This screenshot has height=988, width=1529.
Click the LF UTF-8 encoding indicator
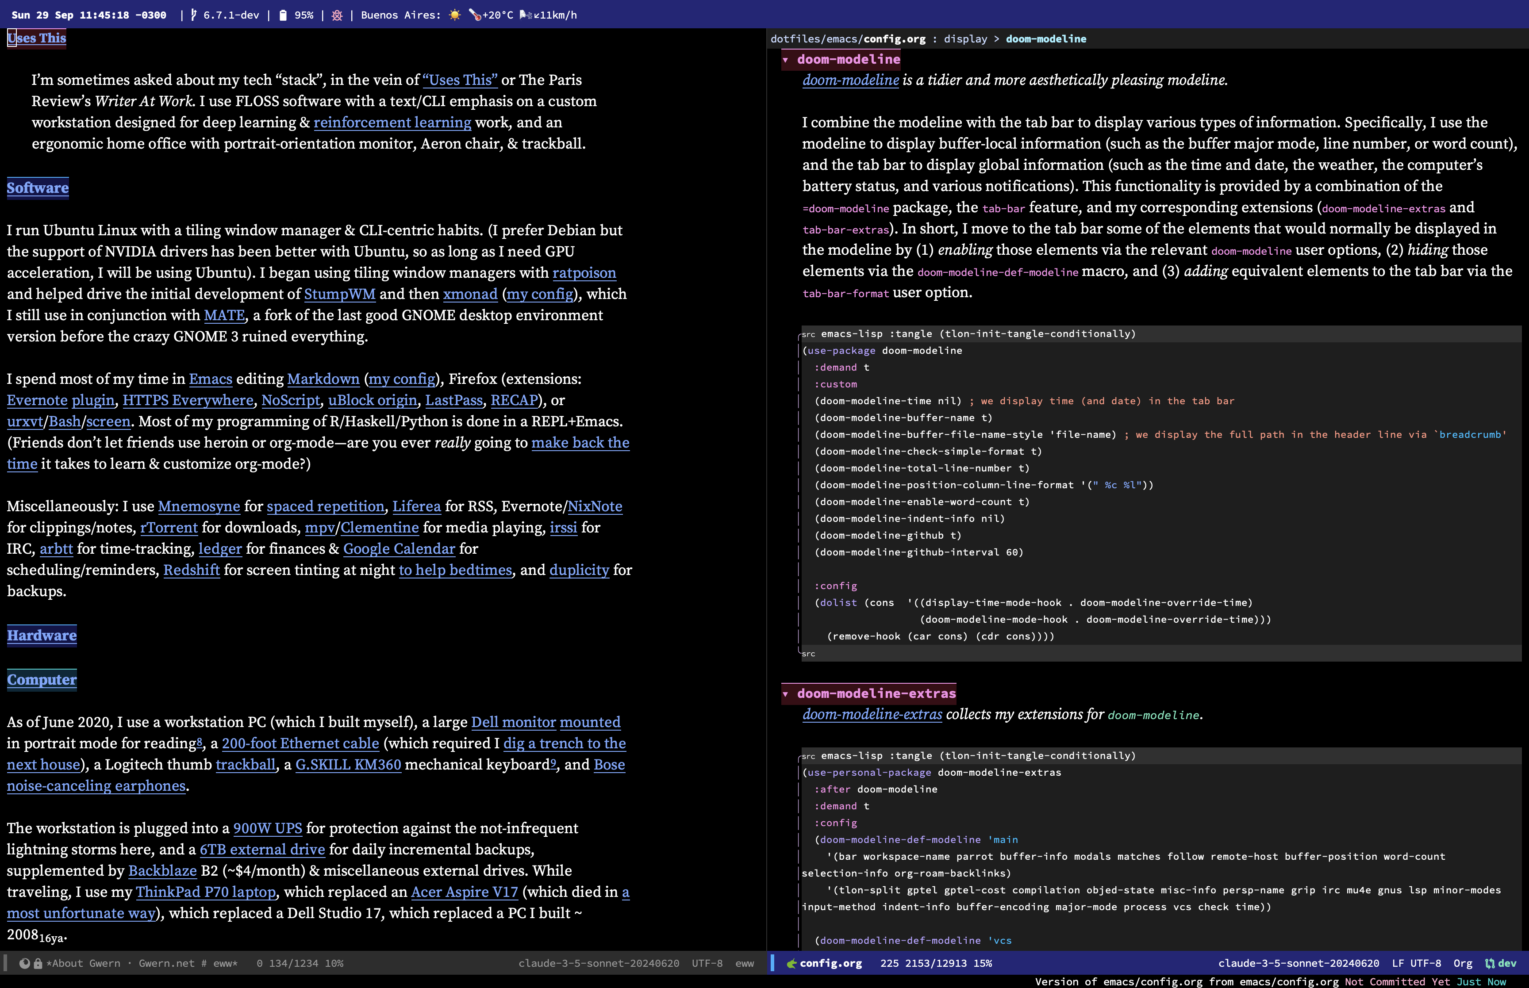tap(1416, 963)
